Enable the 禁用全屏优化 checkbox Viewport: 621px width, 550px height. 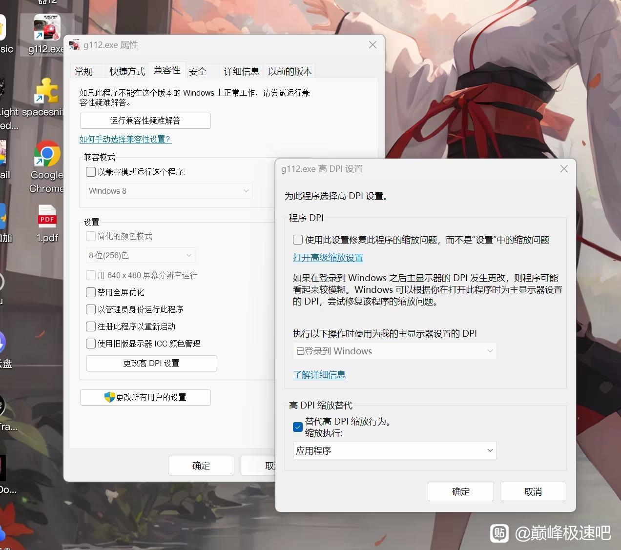click(91, 292)
